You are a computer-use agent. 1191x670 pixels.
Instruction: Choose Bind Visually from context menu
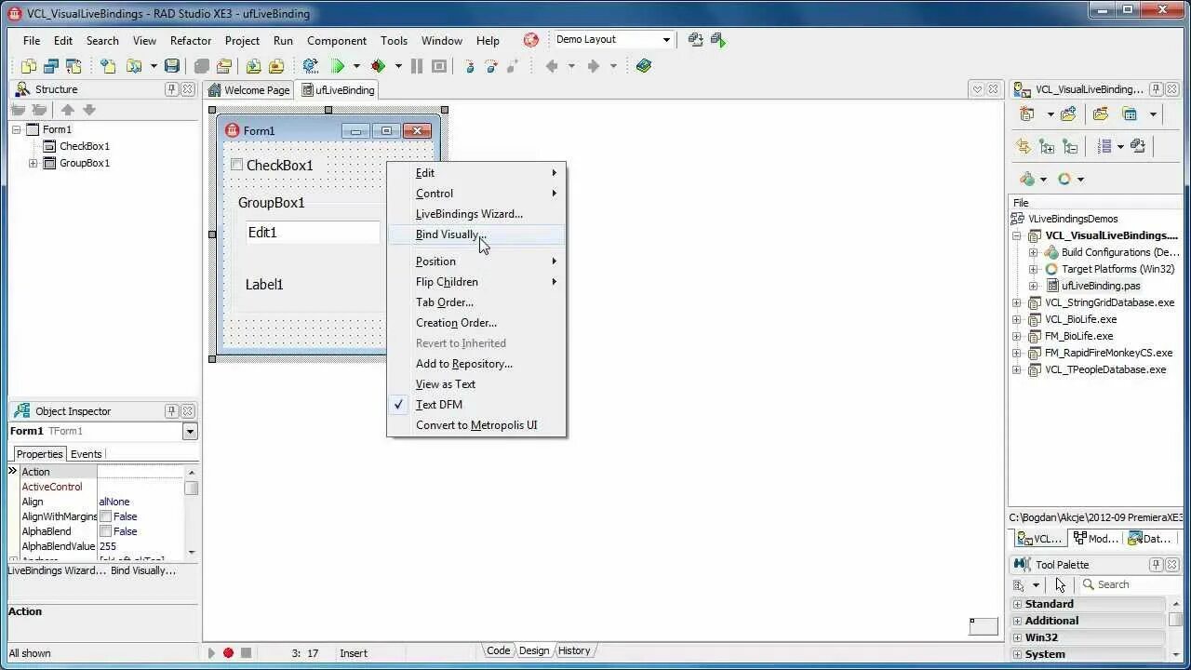click(x=476, y=234)
